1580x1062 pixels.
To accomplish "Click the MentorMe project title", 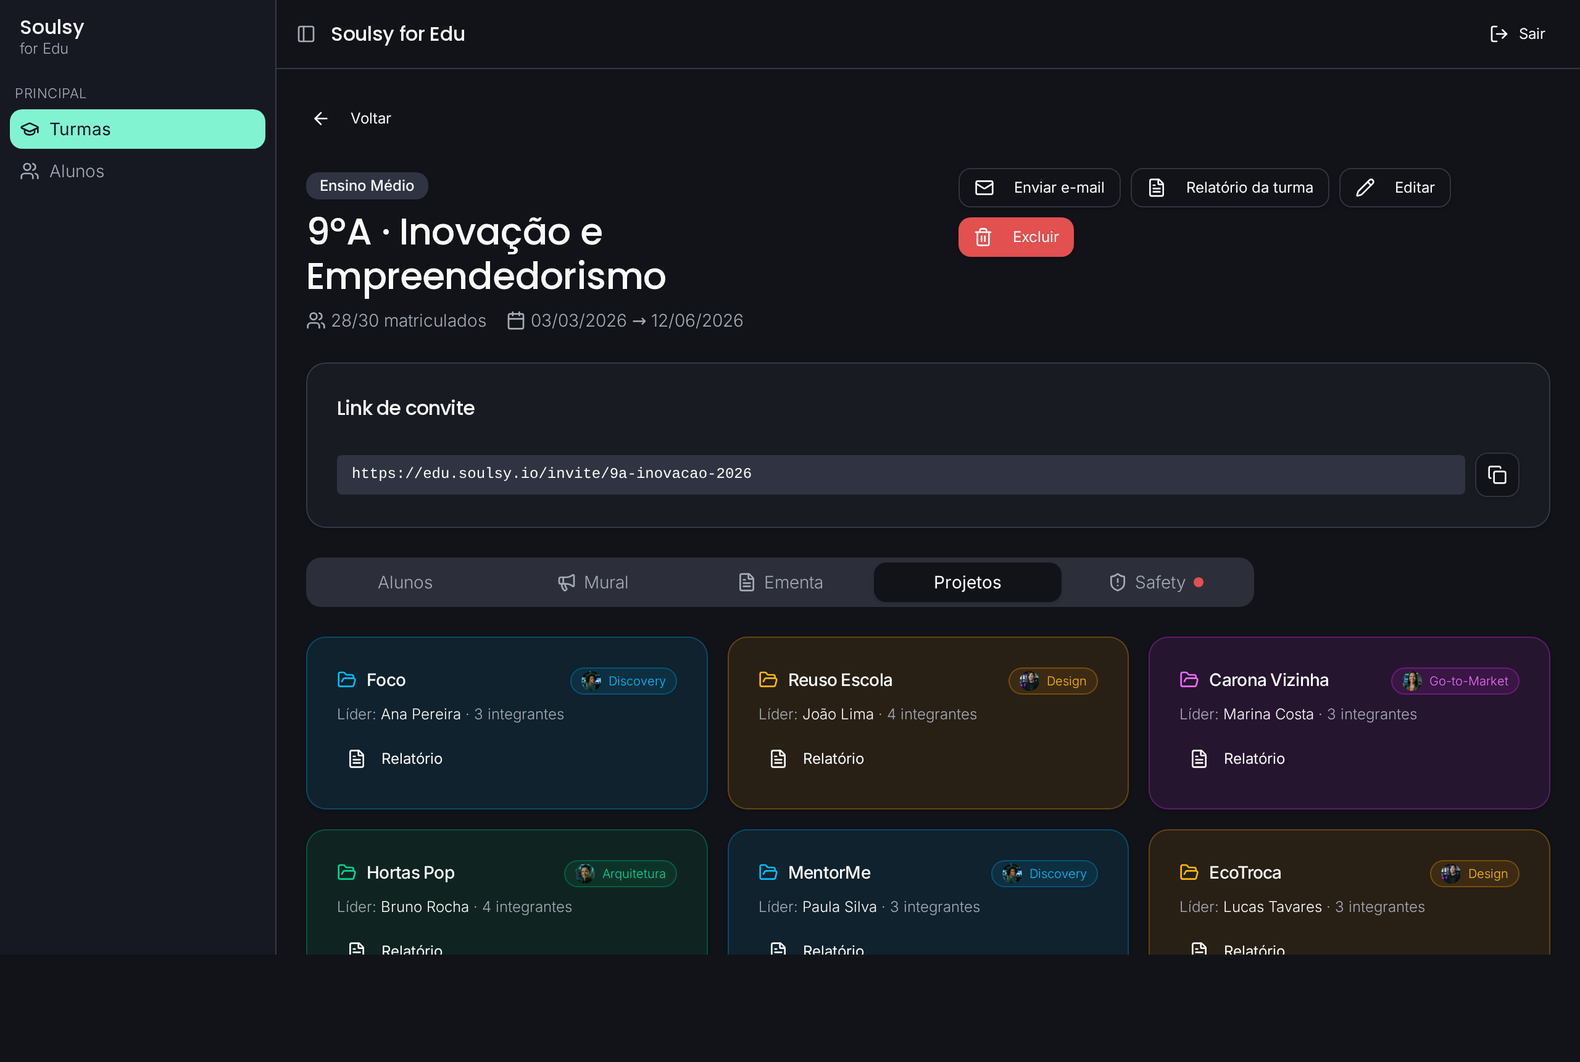I will 829,872.
